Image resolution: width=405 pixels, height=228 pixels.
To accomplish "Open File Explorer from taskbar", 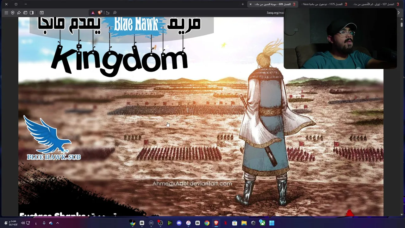I will tap(244, 223).
